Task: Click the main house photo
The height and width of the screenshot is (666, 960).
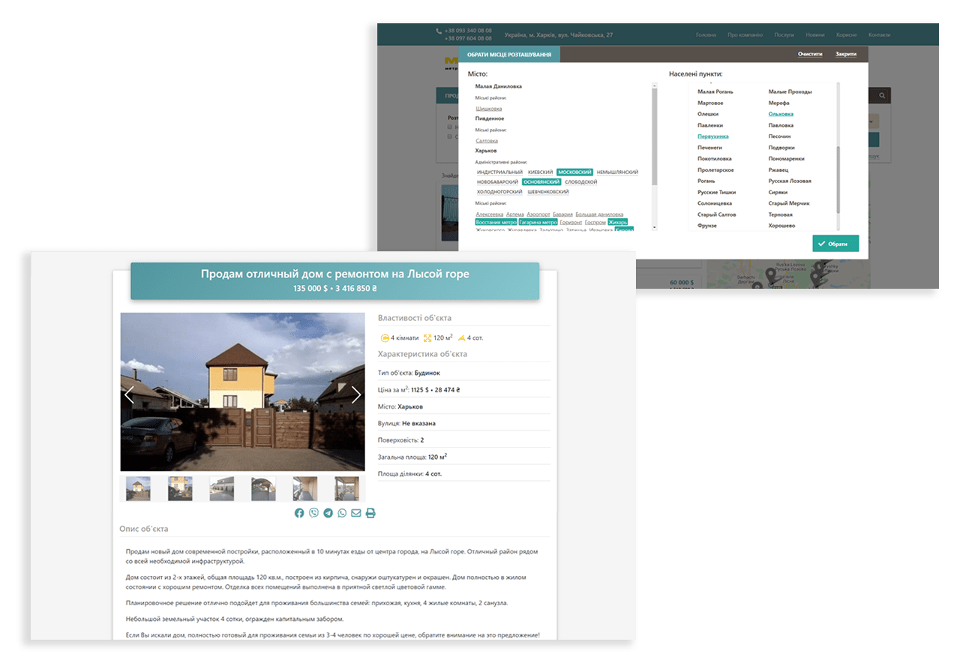Action: [x=242, y=391]
